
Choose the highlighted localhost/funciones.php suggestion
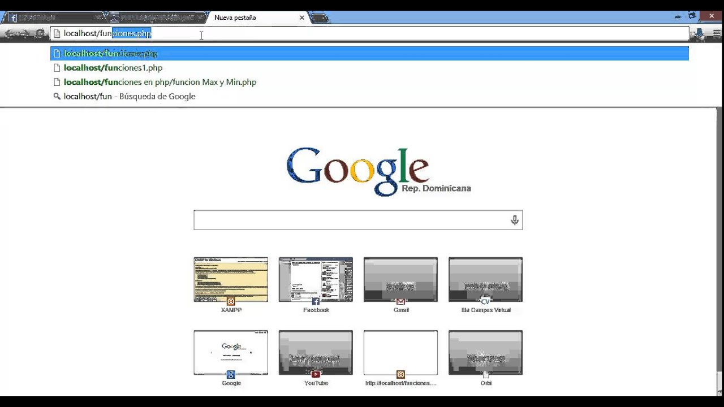click(x=369, y=54)
